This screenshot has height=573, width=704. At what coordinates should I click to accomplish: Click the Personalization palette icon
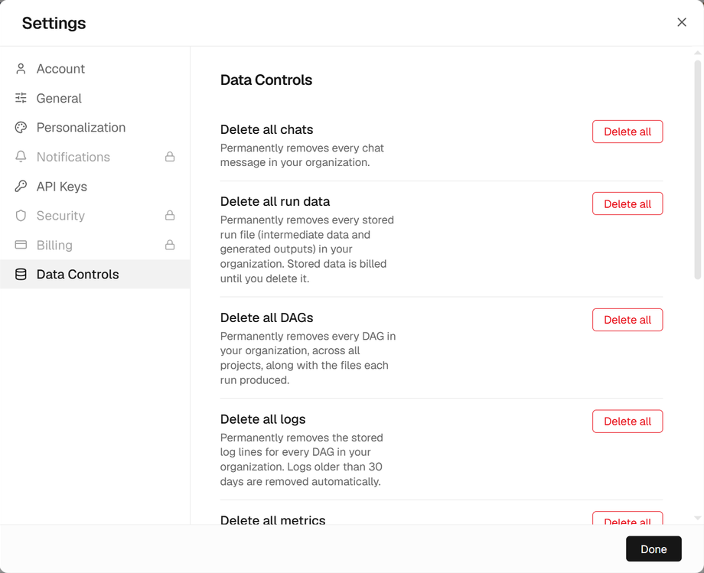tap(21, 128)
